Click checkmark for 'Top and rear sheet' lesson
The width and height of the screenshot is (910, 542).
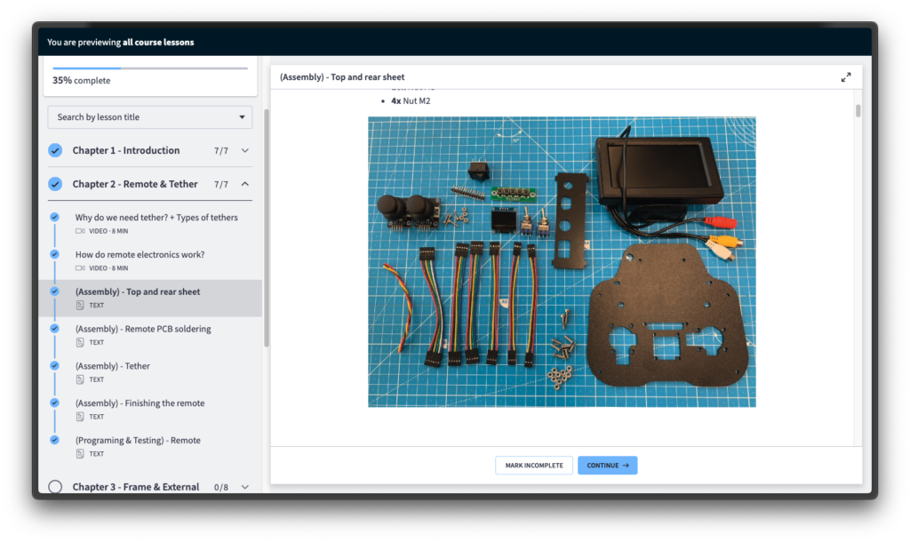[x=54, y=291]
